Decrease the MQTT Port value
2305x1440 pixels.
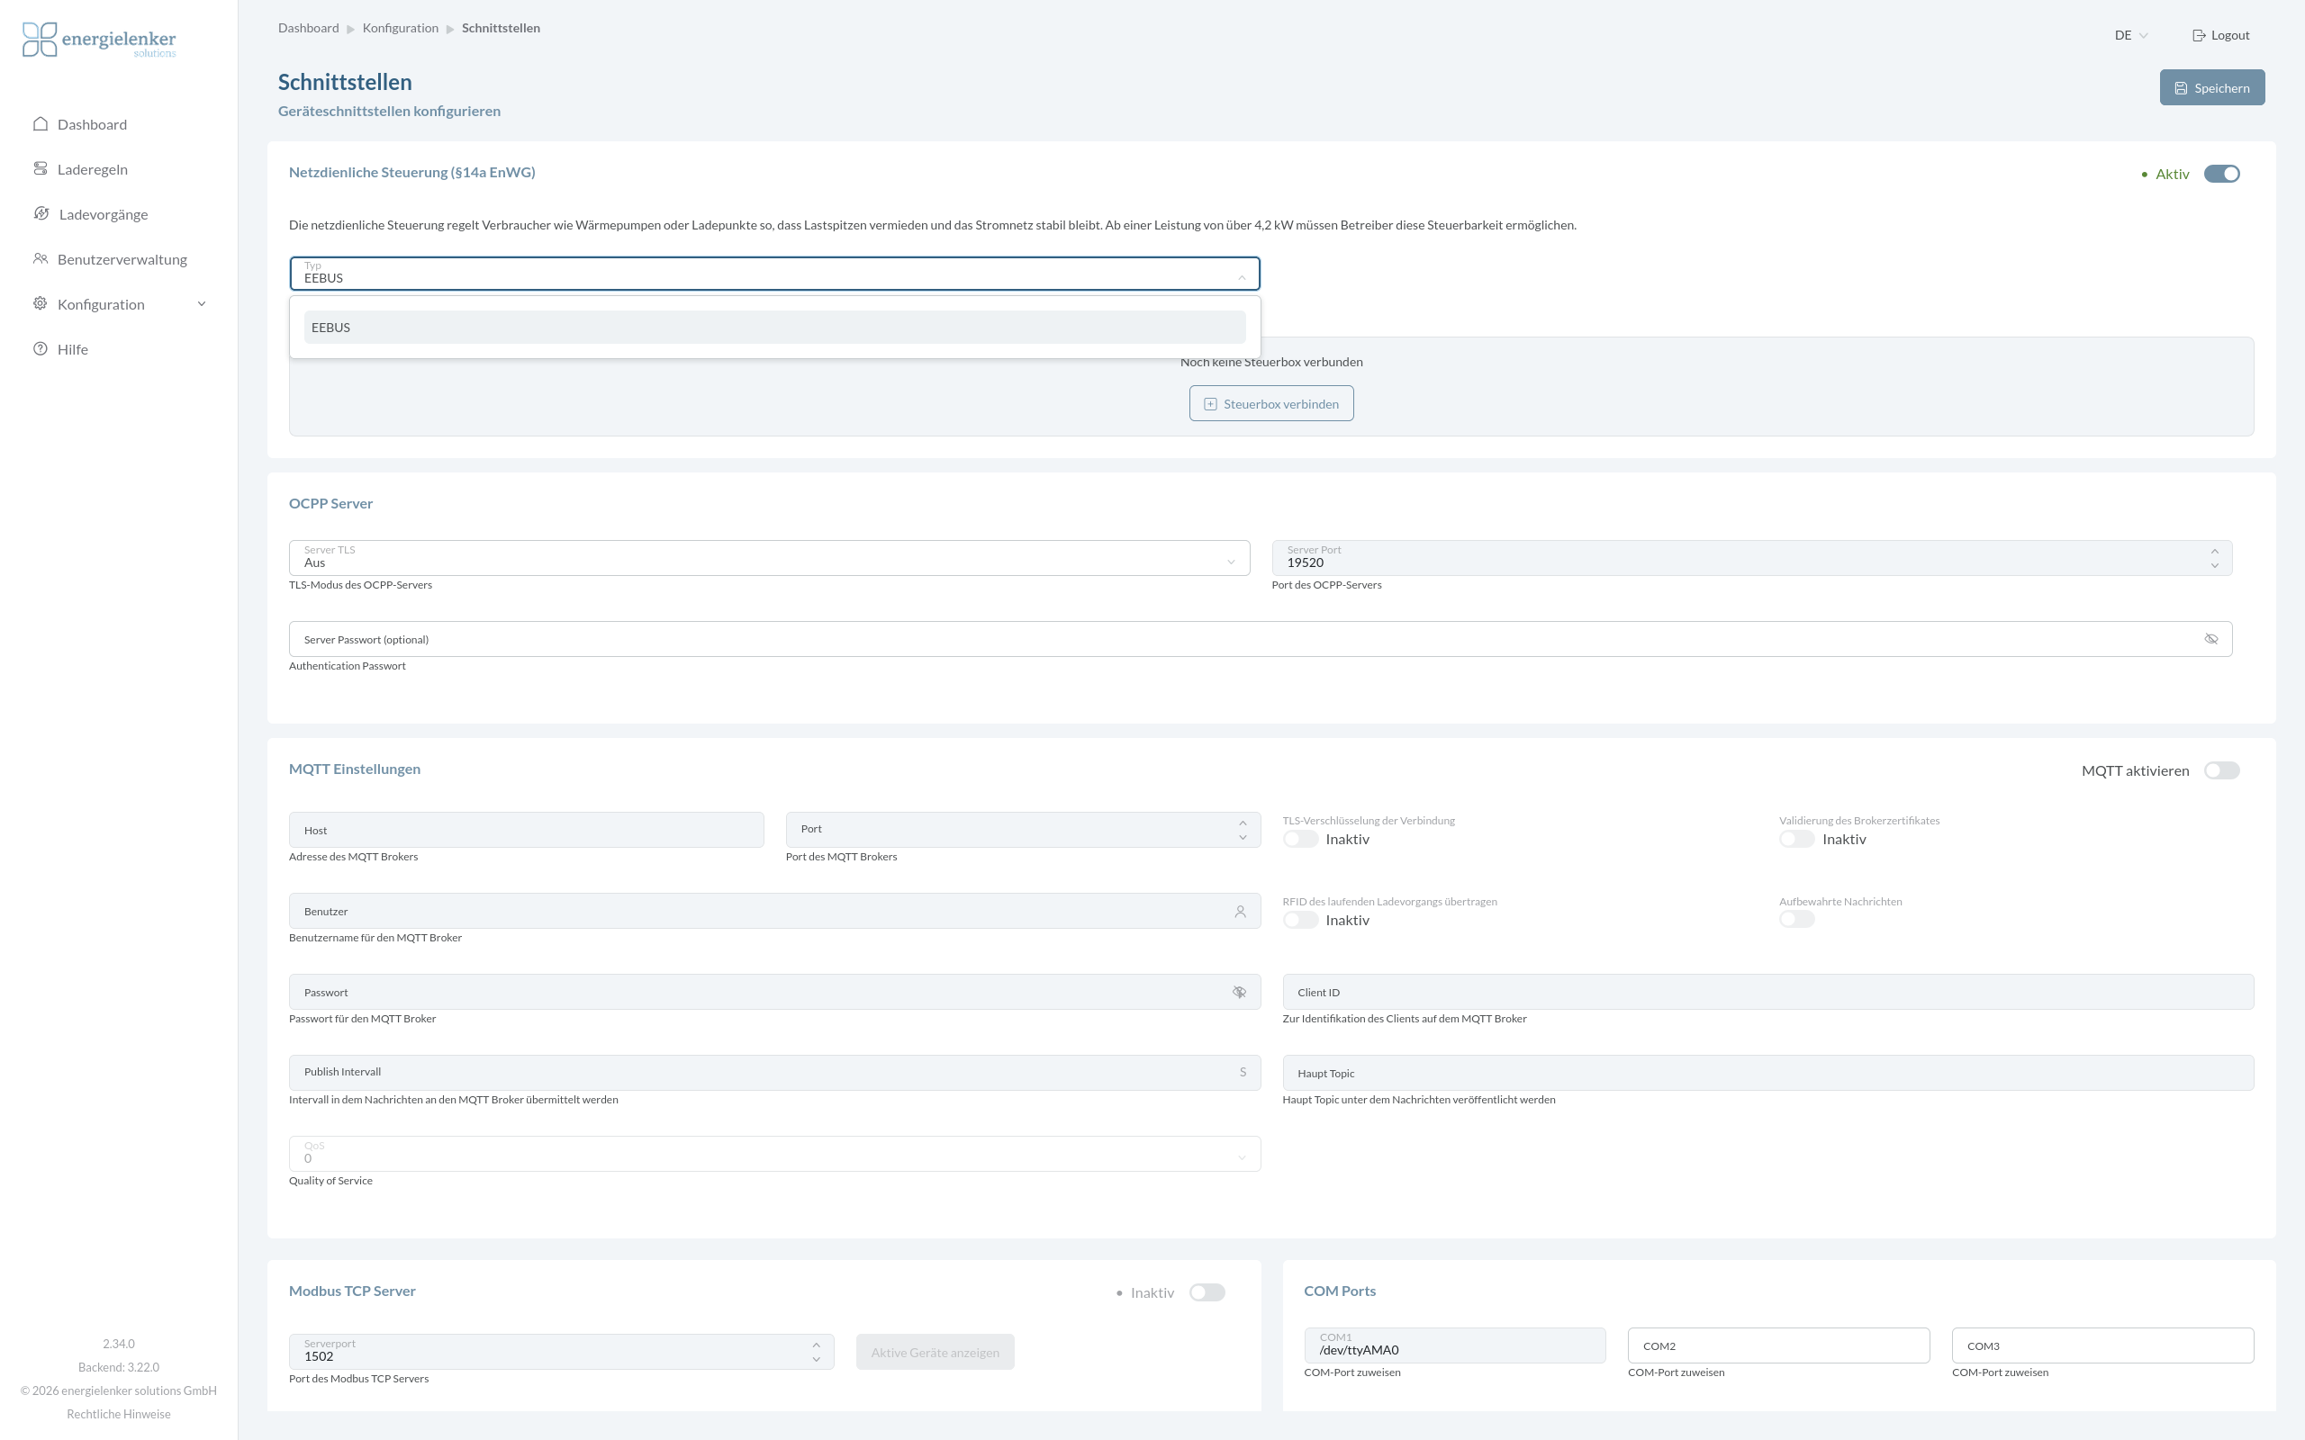pyautogui.click(x=1242, y=837)
